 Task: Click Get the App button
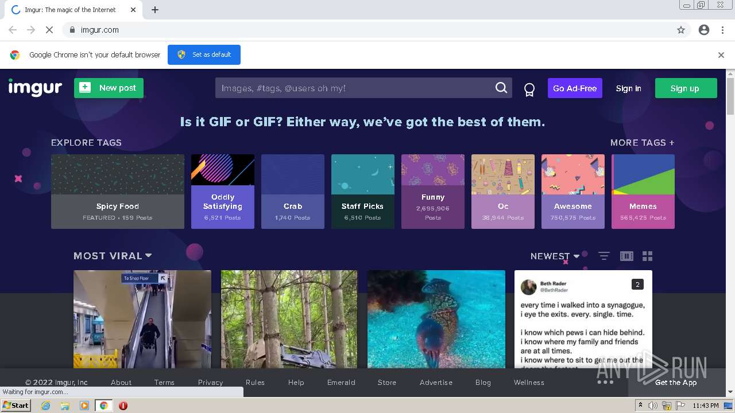pos(676,382)
